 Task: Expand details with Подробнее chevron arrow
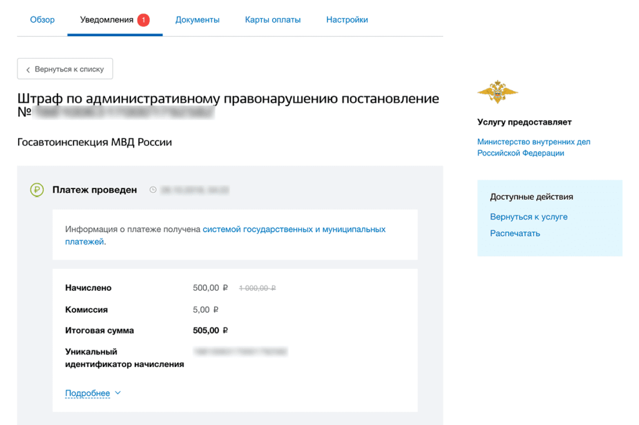[118, 393]
